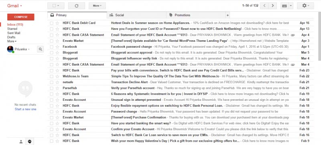
Task: Open the Sent Mail folder
Action: tap(14, 33)
